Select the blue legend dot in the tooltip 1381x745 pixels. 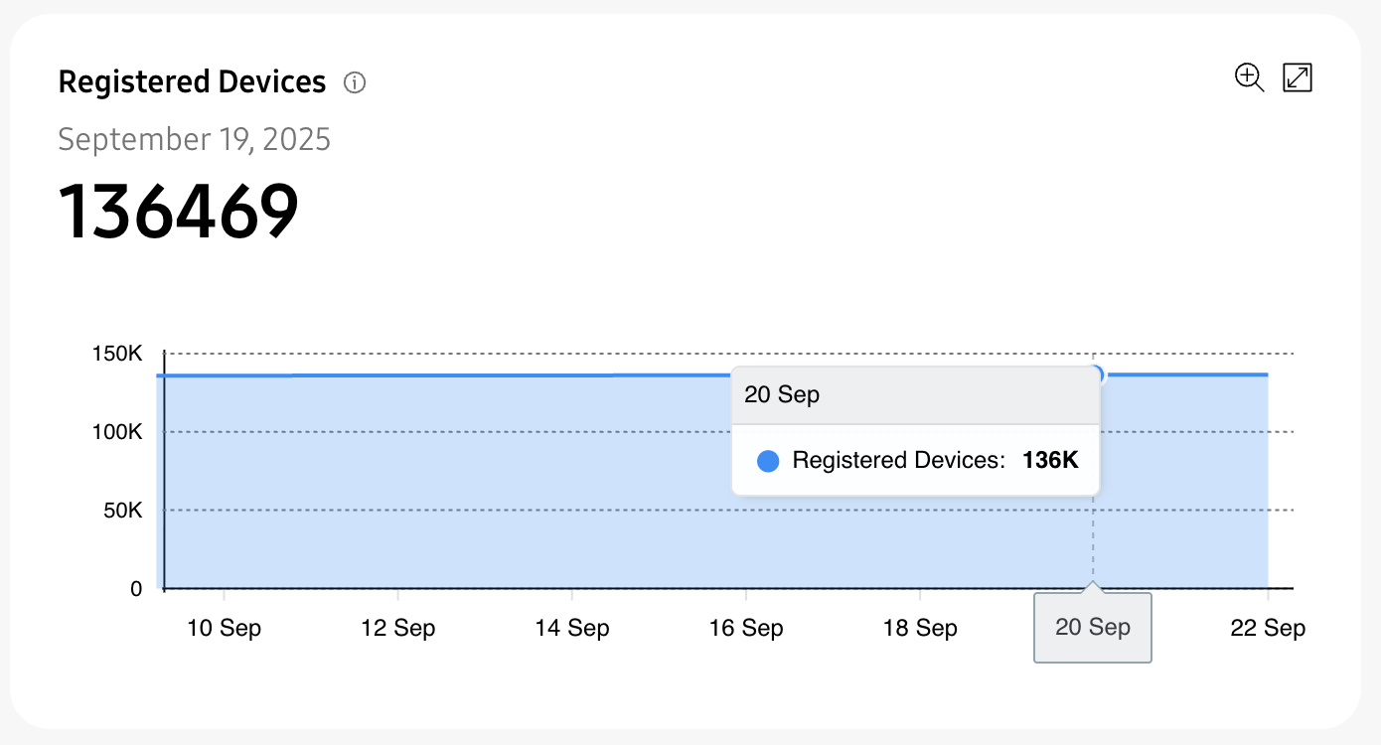[767, 460]
